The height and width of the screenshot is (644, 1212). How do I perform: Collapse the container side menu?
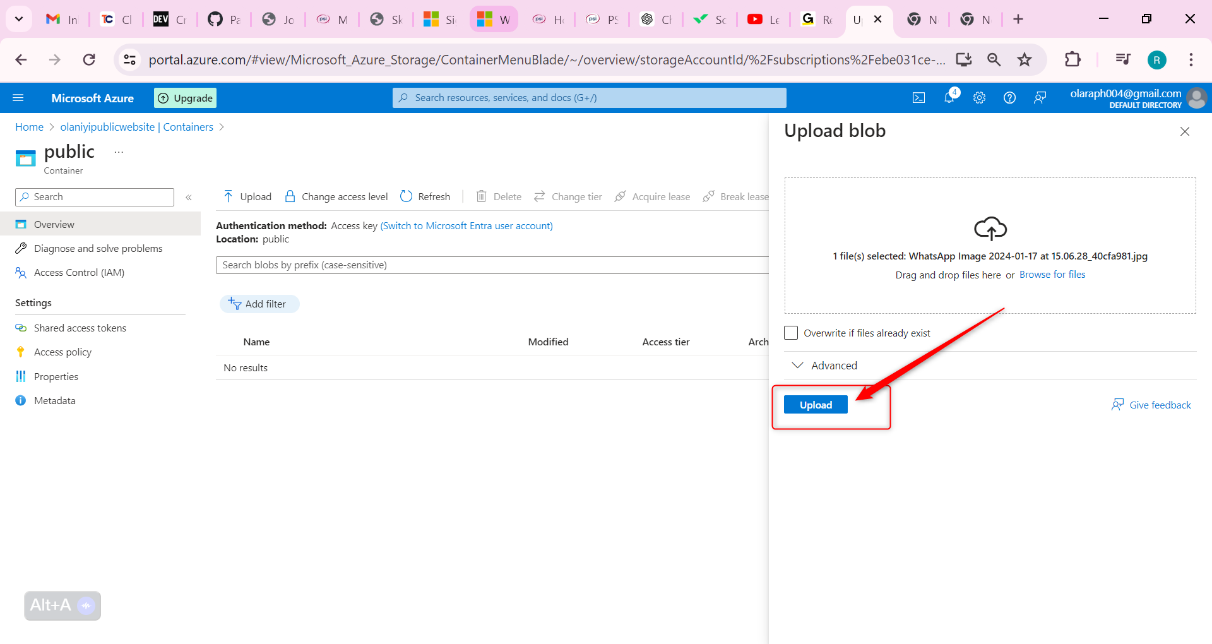pos(189,198)
